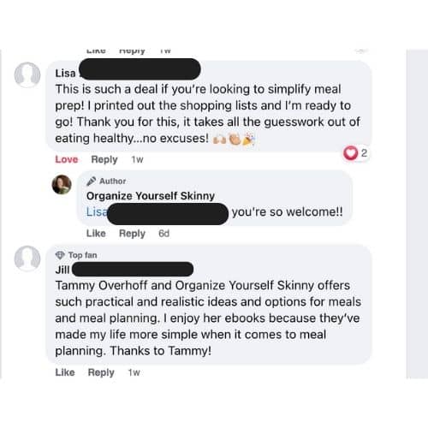Reply to Jill's Top fan comment
This screenshot has height=428, width=428.
click(x=101, y=372)
